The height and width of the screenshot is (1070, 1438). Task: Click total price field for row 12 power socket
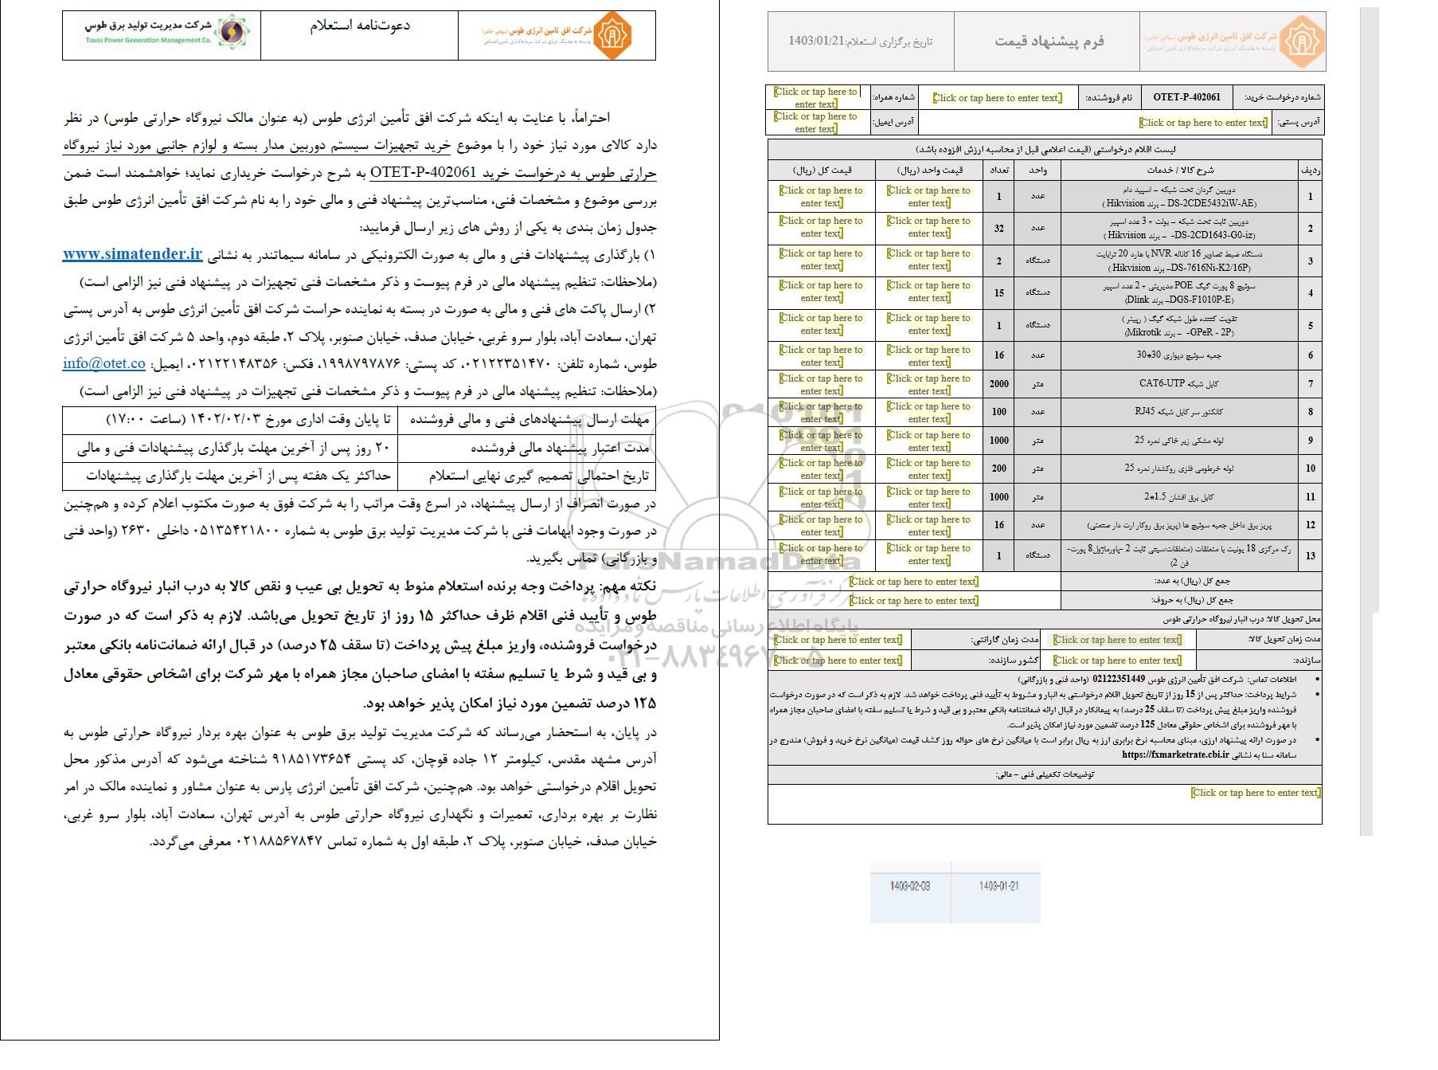[821, 526]
